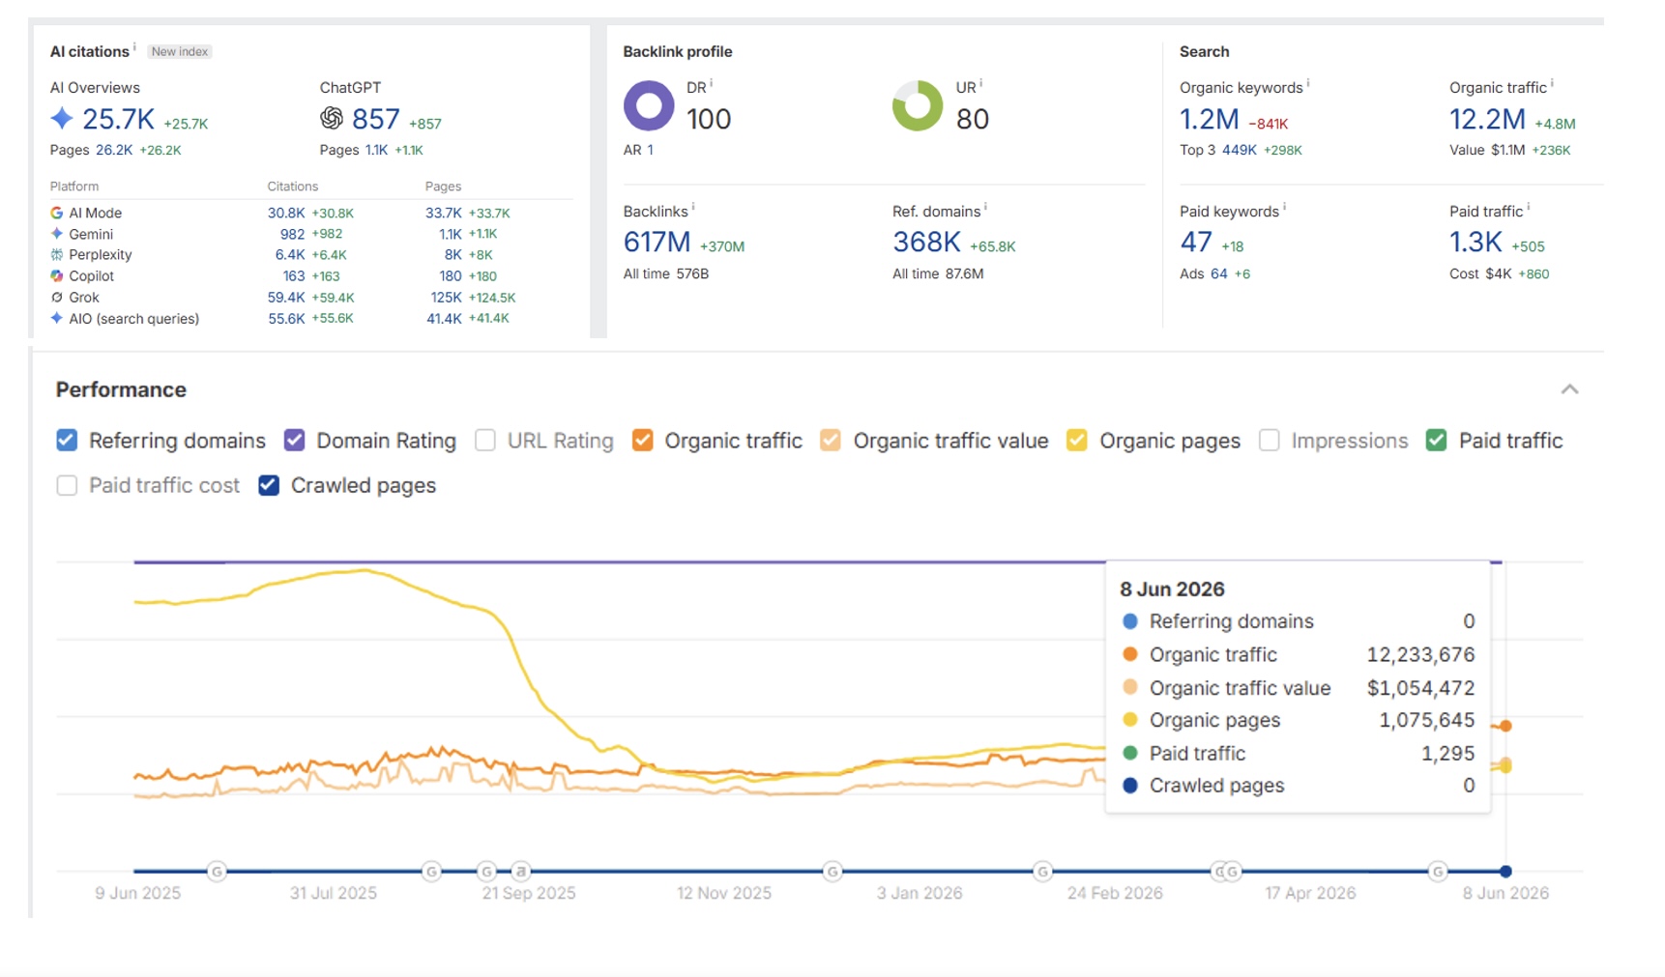Viewport: 1665px width, 977px height.
Task: Open the Copilot 163 citations link
Action: pyautogui.click(x=294, y=276)
